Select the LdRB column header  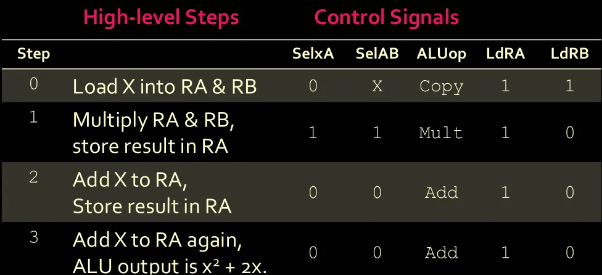(569, 54)
